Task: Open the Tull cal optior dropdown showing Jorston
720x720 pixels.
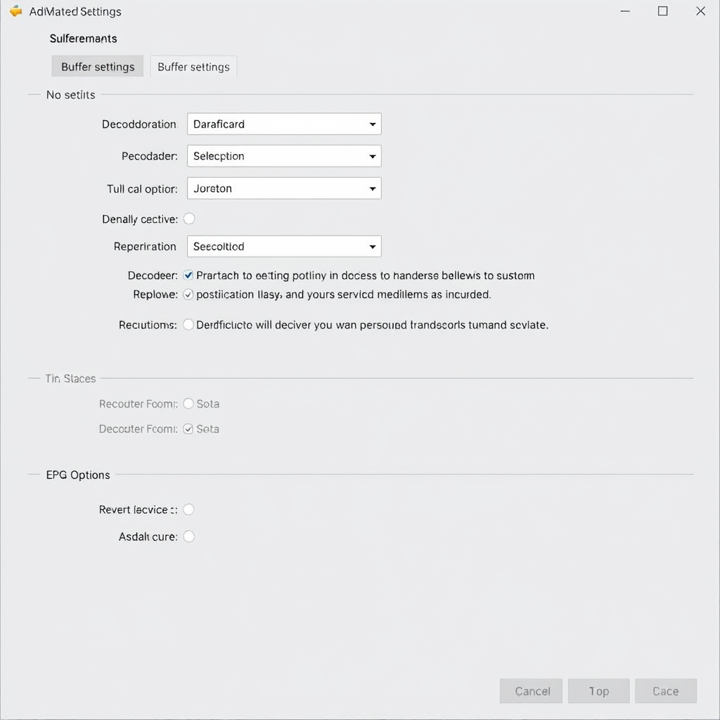Action: click(x=284, y=188)
